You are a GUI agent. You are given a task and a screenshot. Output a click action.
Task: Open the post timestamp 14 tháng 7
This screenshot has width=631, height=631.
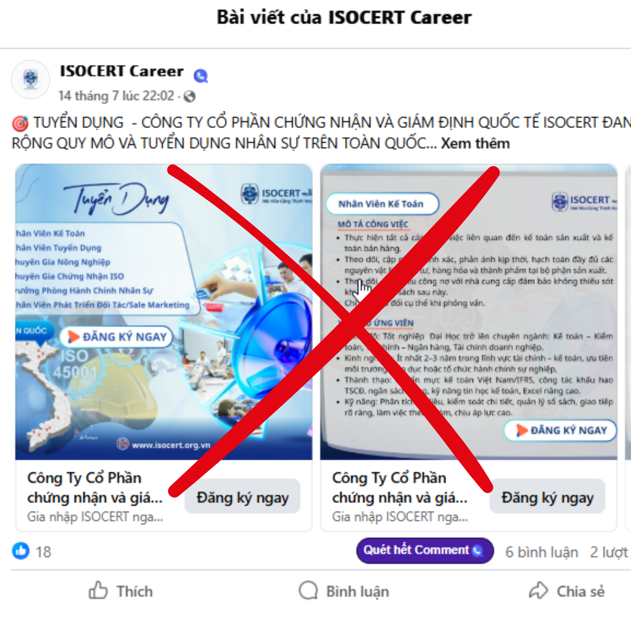(x=116, y=96)
